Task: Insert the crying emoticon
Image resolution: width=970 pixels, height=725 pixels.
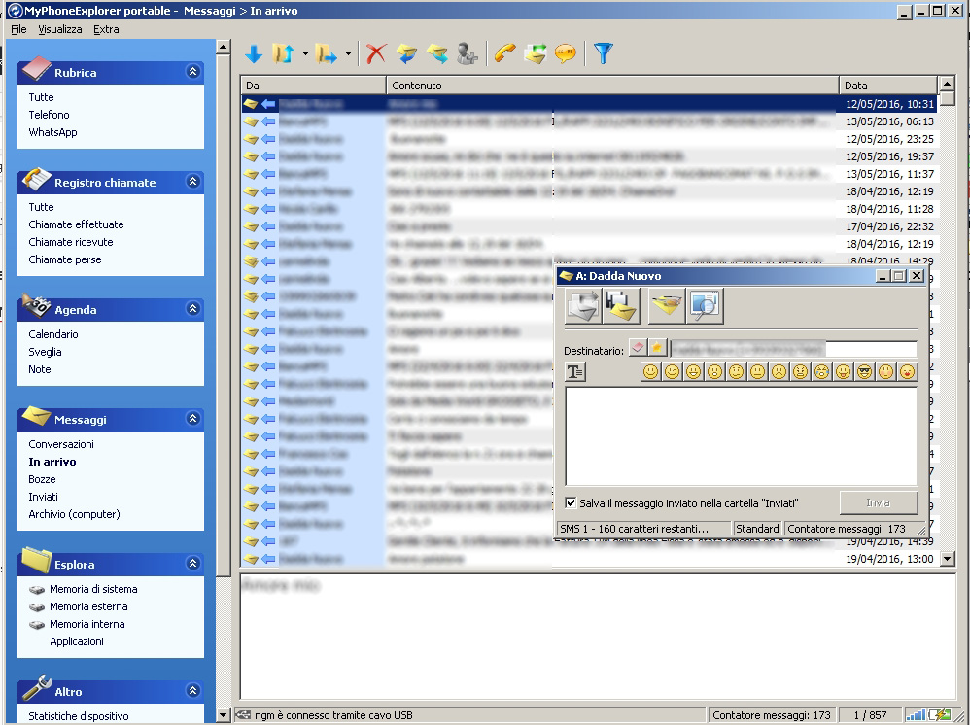Action: coord(821,372)
